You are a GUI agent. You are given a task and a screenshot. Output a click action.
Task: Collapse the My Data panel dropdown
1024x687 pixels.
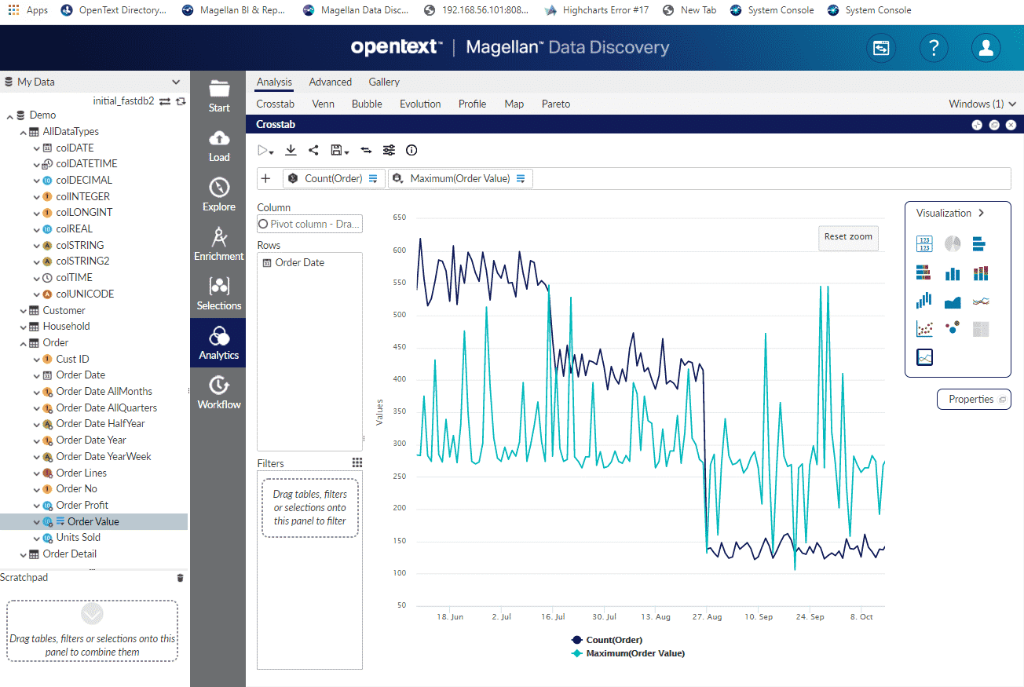pyautogui.click(x=177, y=81)
